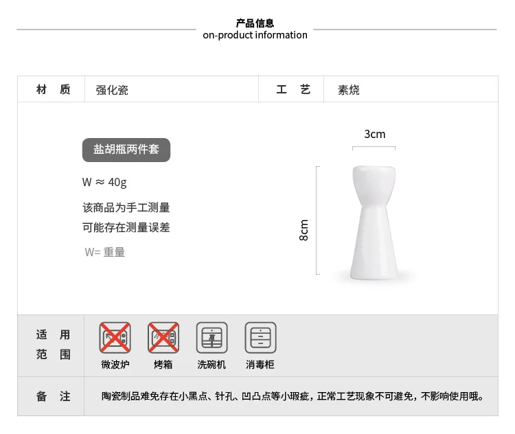Click the white salt shaker image
The height and width of the screenshot is (434, 515).
point(374,223)
